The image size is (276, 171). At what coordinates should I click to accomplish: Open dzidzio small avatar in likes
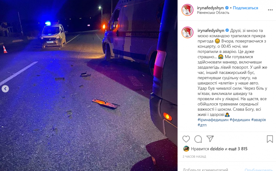[186, 149]
